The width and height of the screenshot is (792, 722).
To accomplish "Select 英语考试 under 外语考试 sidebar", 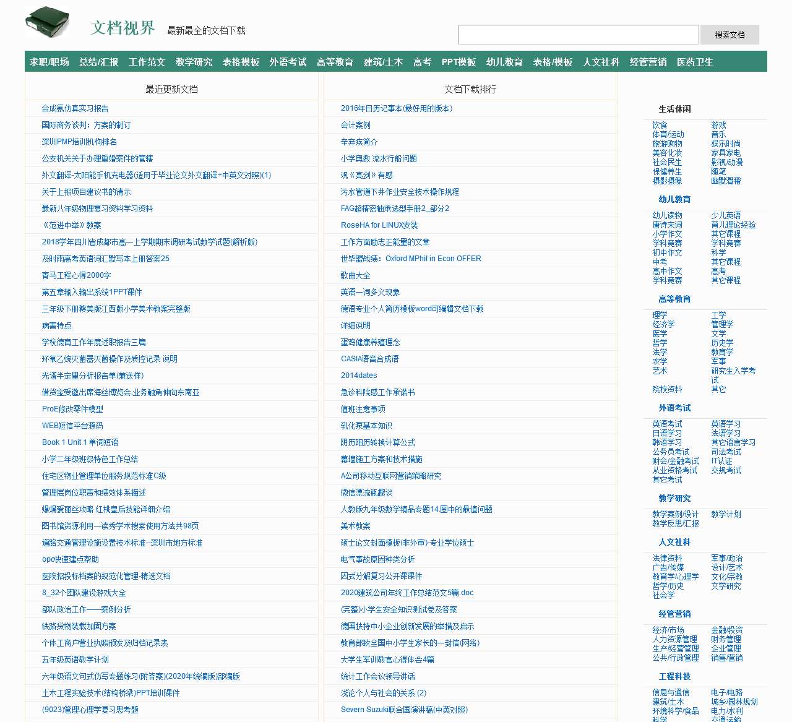I will point(668,424).
